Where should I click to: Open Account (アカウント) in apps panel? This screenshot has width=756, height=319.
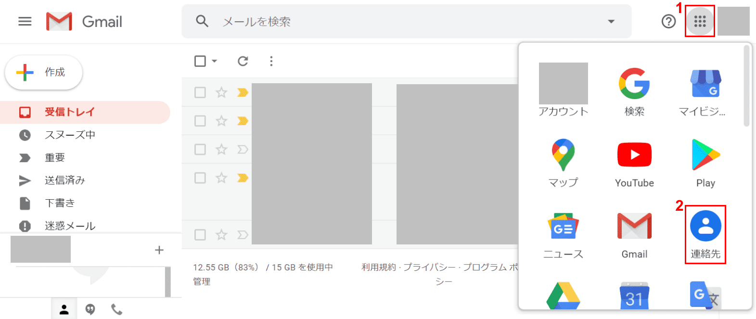click(563, 90)
